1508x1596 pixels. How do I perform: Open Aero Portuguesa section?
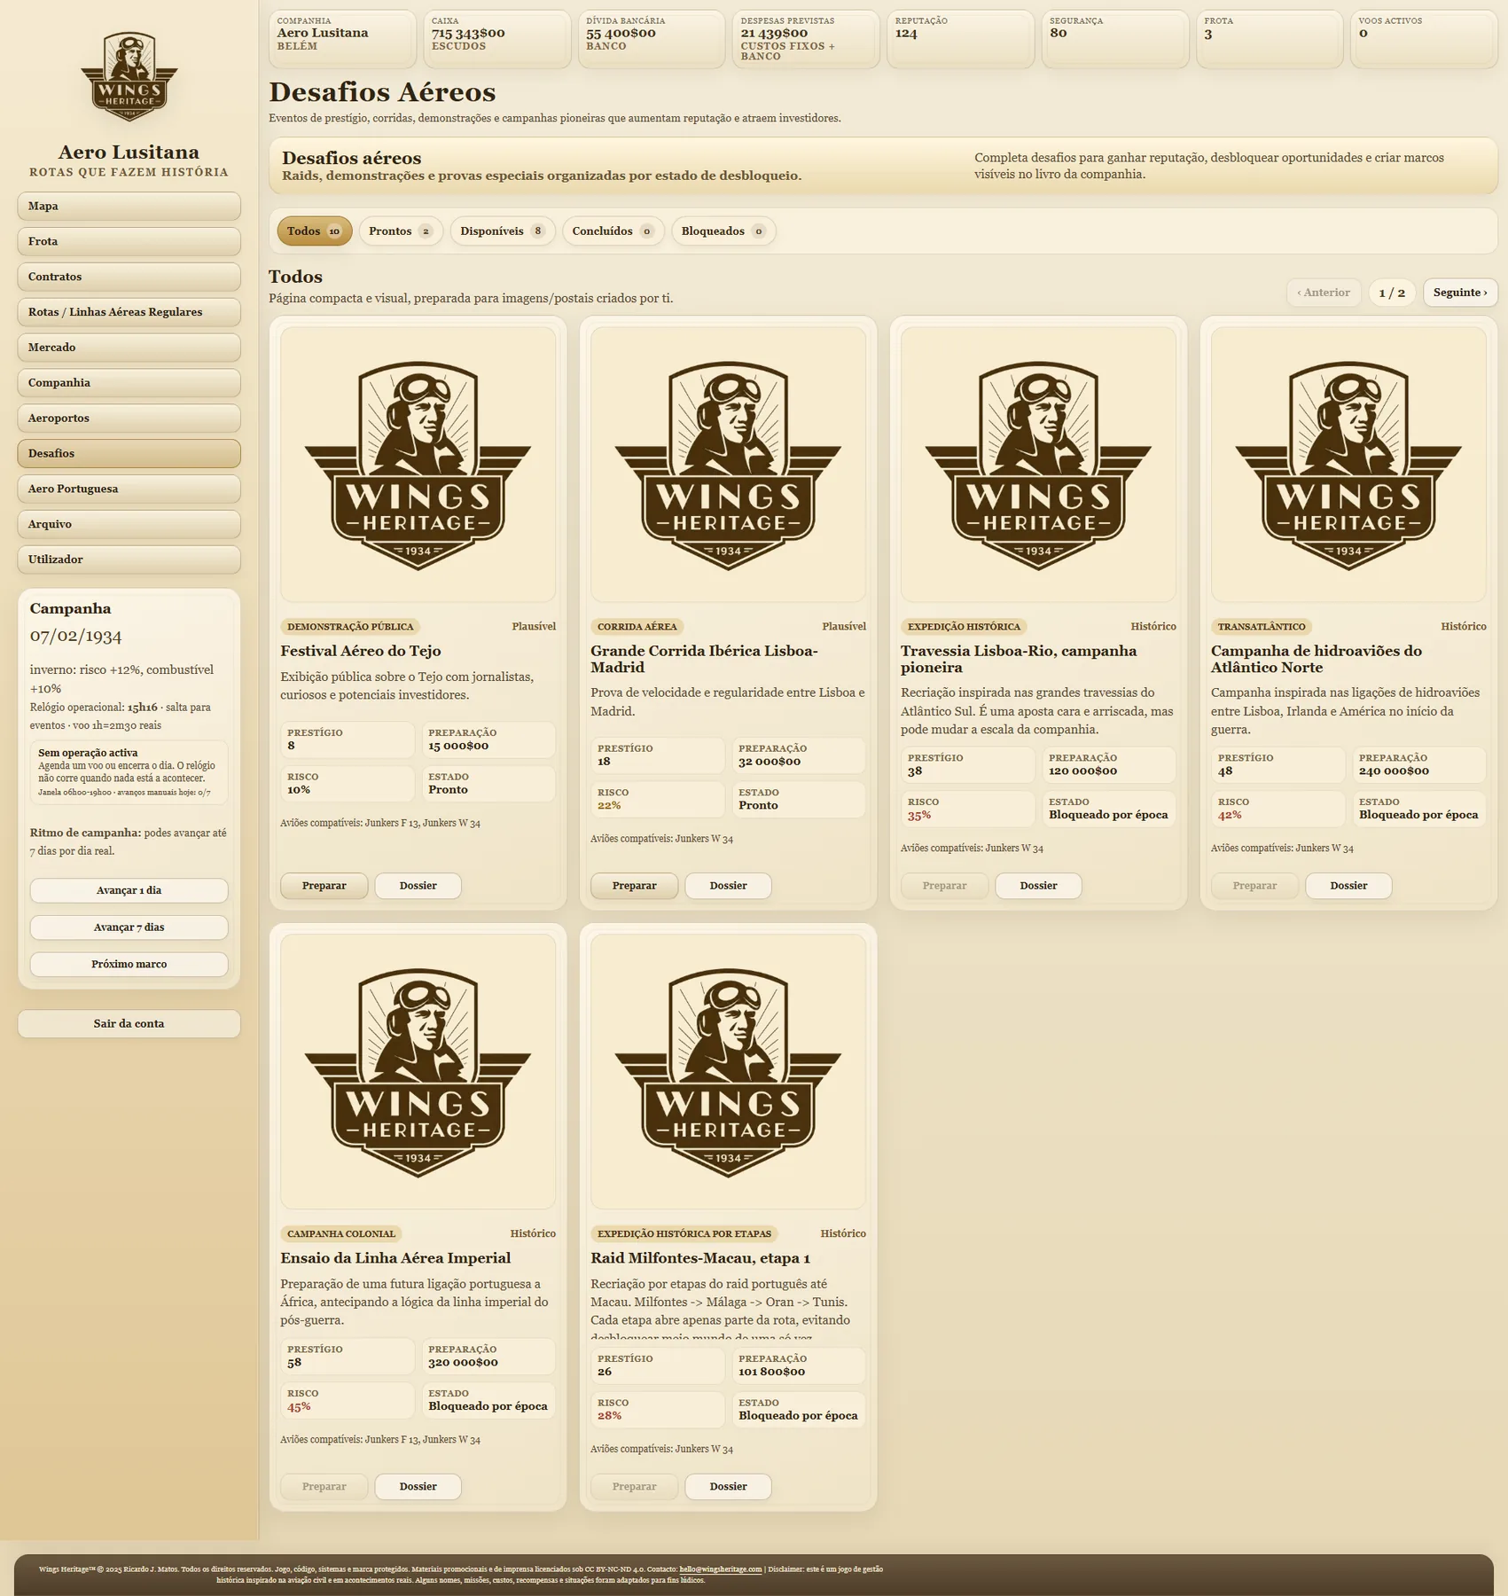coord(129,489)
